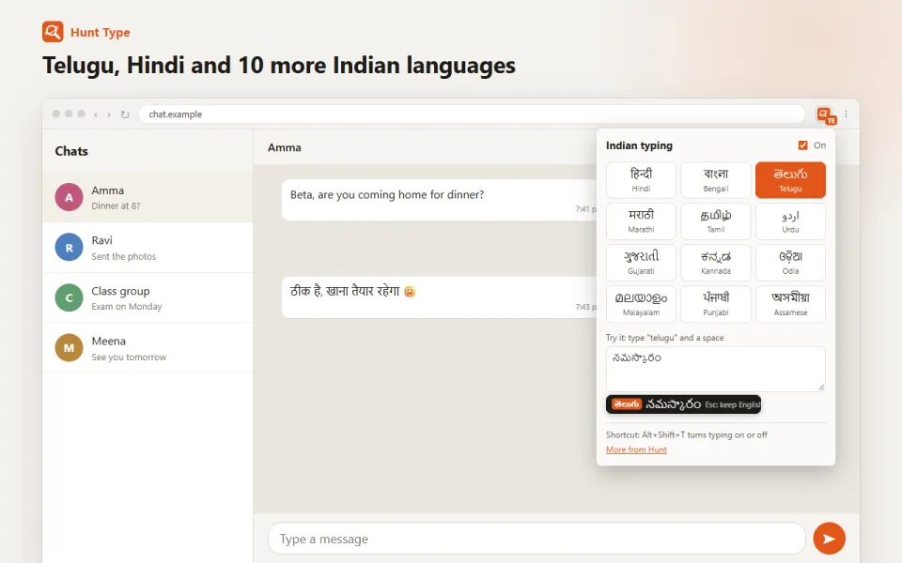Screen dimensions: 902x563
Task: Click the browser reload icon
Action: point(124,114)
